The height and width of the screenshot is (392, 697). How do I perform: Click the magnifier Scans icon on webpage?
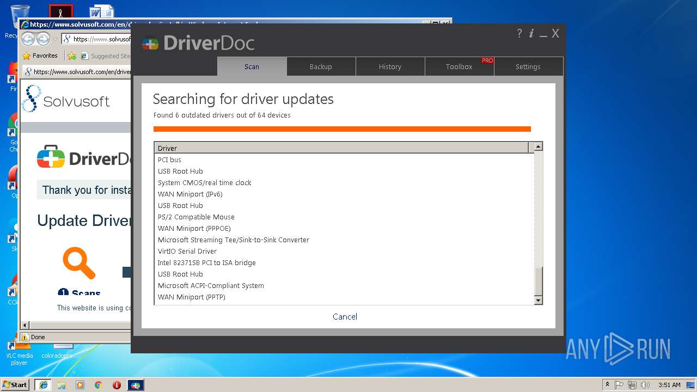(x=79, y=263)
